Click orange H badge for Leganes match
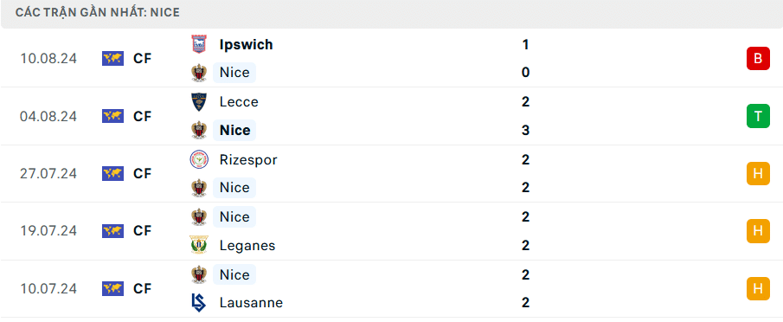This screenshot has height=322, width=783. pyautogui.click(x=758, y=231)
